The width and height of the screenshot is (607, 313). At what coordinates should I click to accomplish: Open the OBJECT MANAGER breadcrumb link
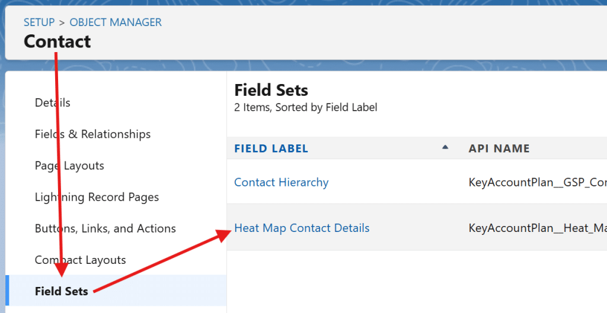click(x=116, y=22)
